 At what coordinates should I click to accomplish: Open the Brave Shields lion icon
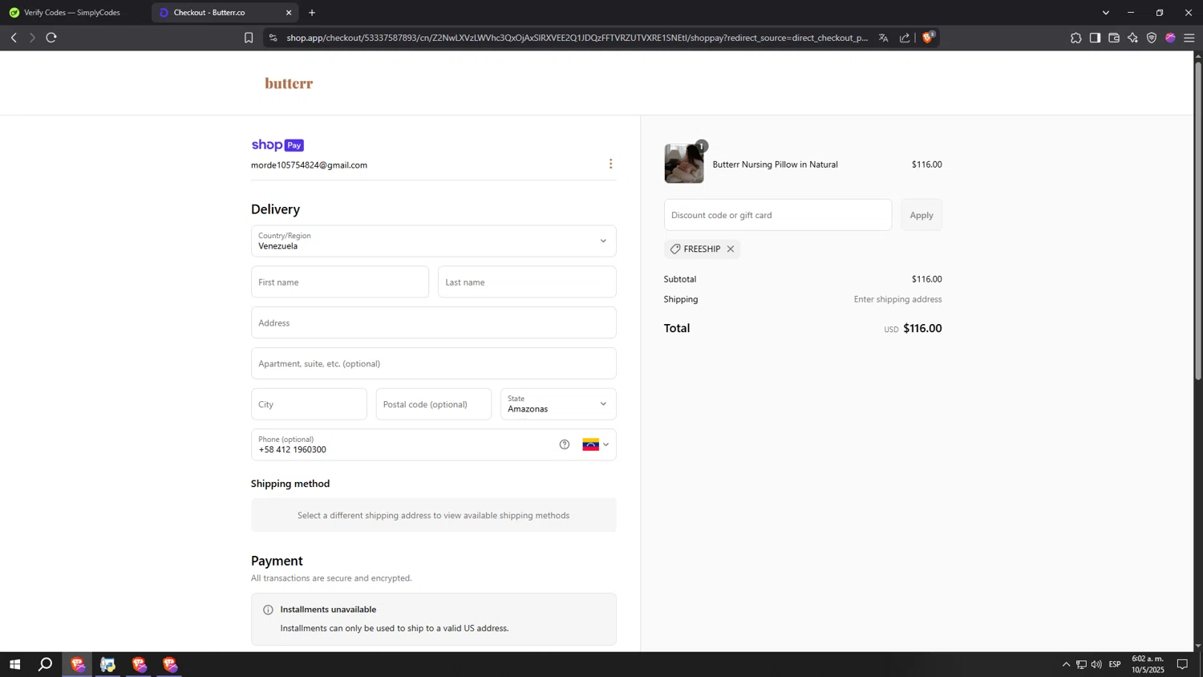[928, 37]
